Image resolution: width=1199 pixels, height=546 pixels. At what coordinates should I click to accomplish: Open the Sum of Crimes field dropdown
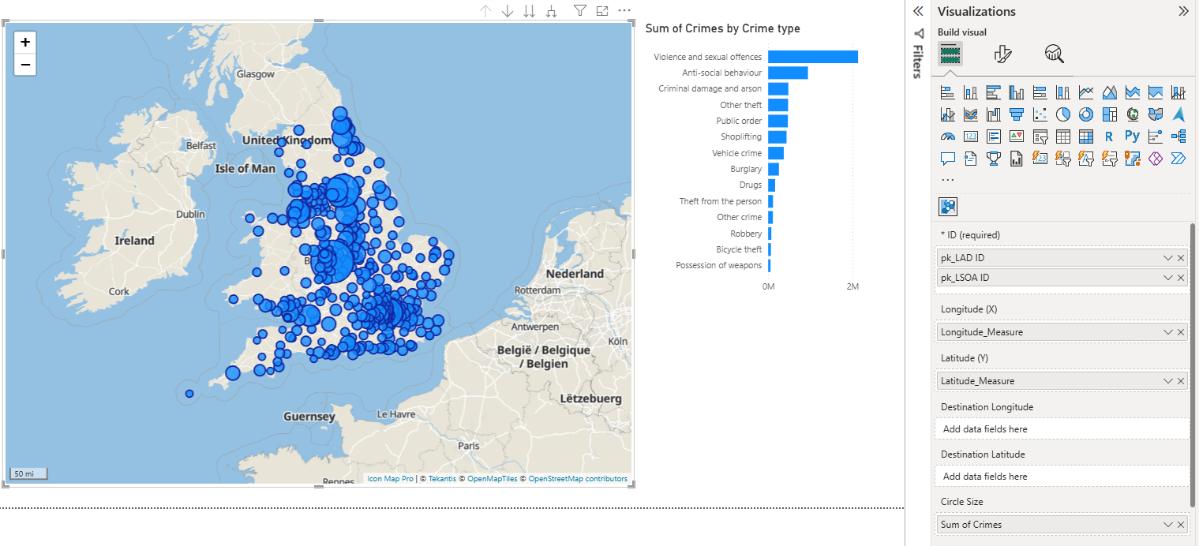(x=1167, y=525)
